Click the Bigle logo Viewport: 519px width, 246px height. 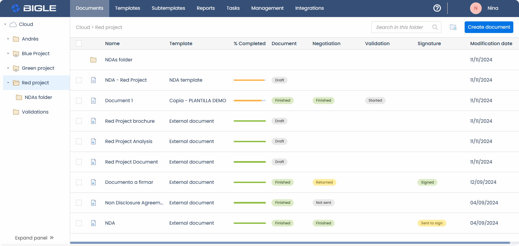click(x=33, y=8)
